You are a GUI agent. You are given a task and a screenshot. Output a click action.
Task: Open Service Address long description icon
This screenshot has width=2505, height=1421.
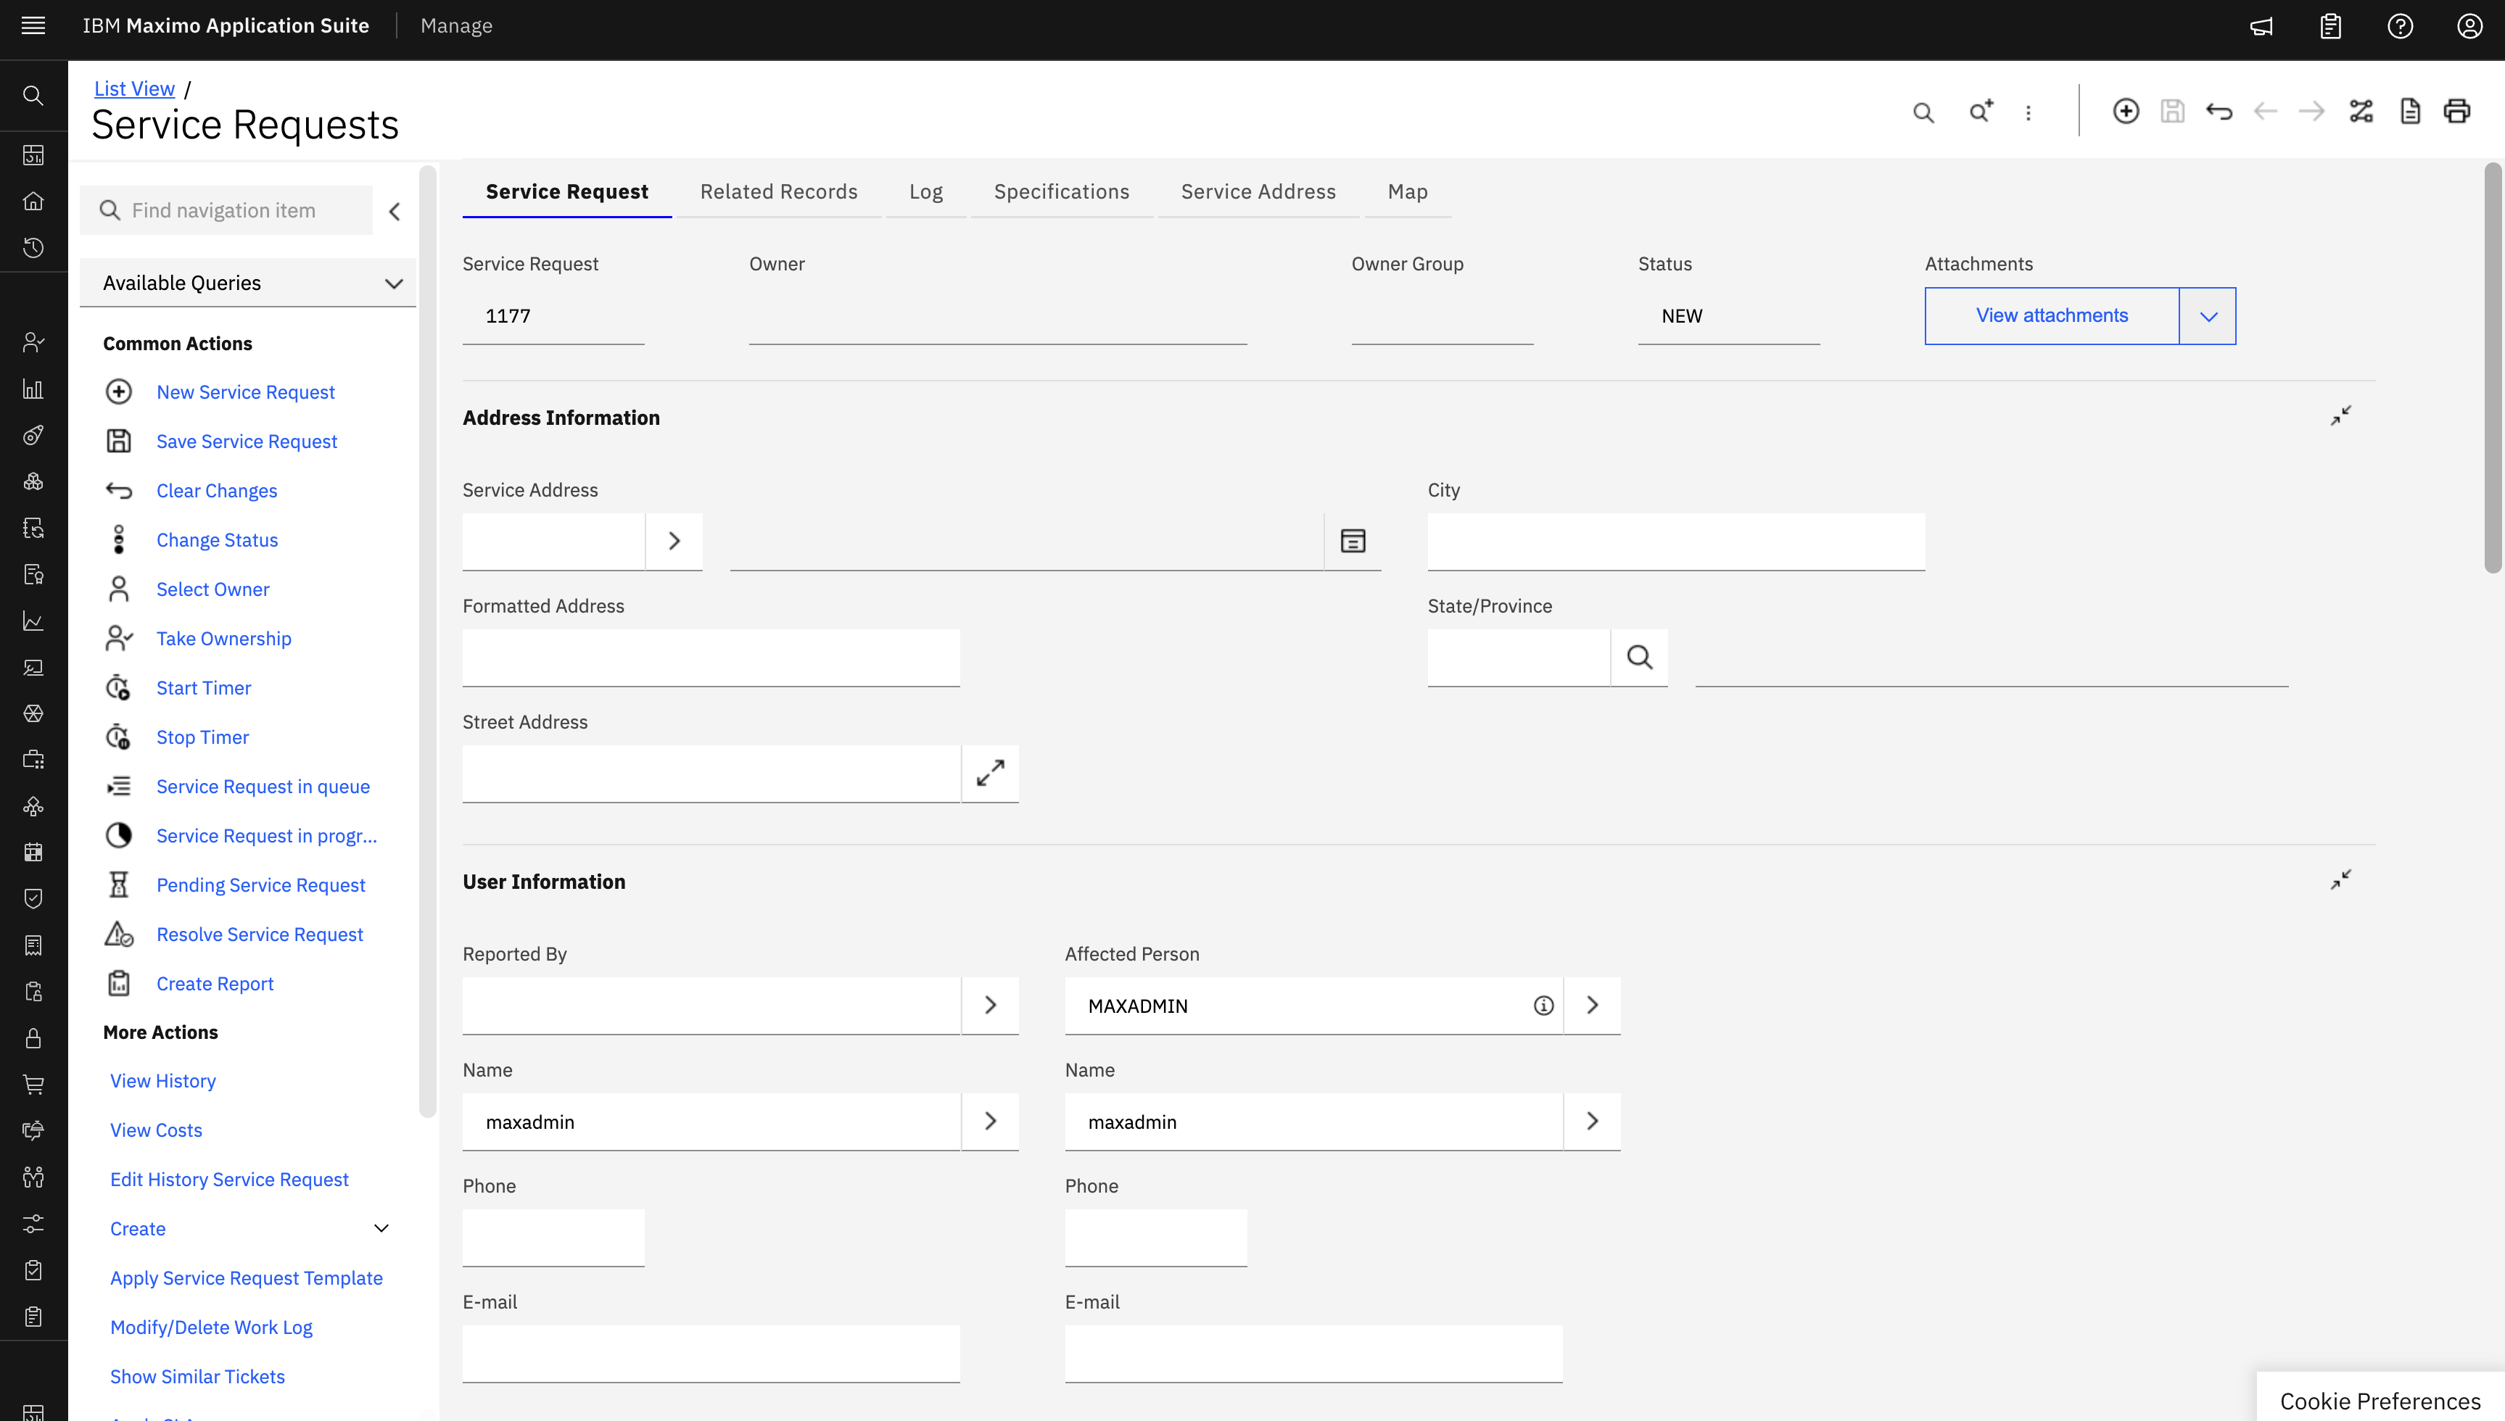pyautogui.click(x=1353, y=541)
